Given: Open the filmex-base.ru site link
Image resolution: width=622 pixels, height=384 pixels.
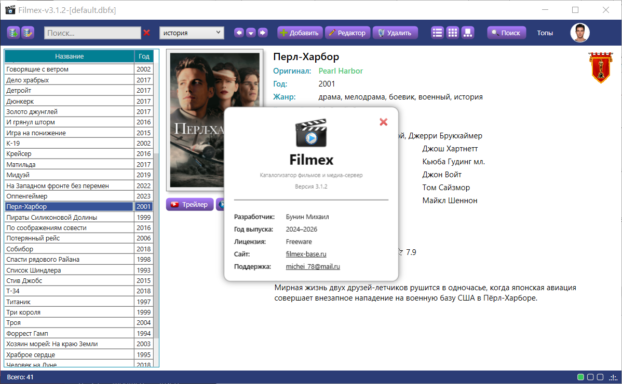Looking at the screenshot, I should 306,254.
